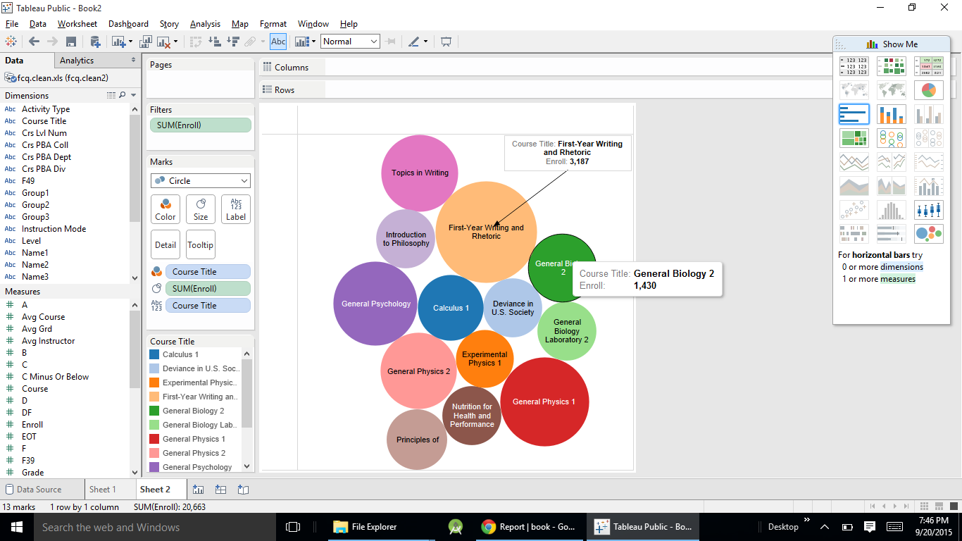Viewport: 962px width, 541px height.
Task: Select the Enroll measure field
Action: click(x=32, y=425)
